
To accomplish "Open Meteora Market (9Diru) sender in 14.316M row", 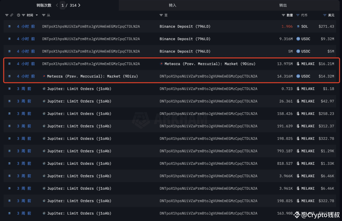I will [x=92, y=76].
